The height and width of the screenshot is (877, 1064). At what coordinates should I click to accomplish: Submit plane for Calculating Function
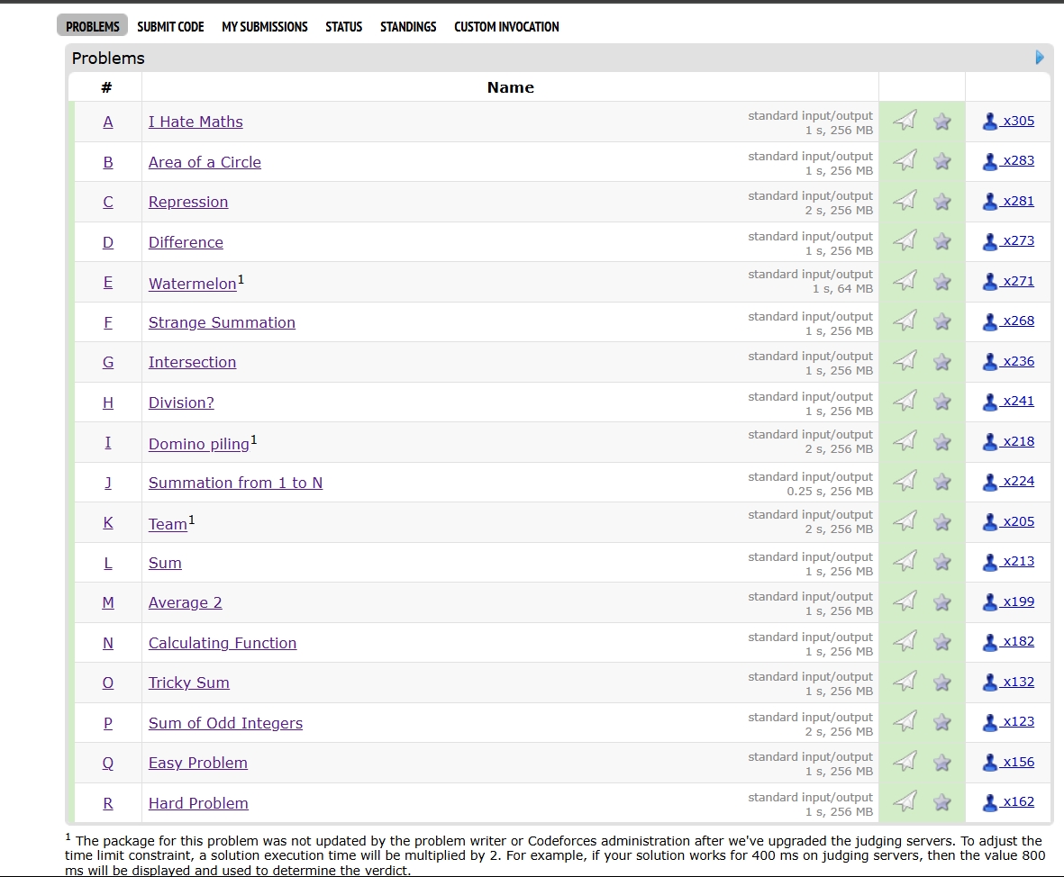click(x=905, y=641)
